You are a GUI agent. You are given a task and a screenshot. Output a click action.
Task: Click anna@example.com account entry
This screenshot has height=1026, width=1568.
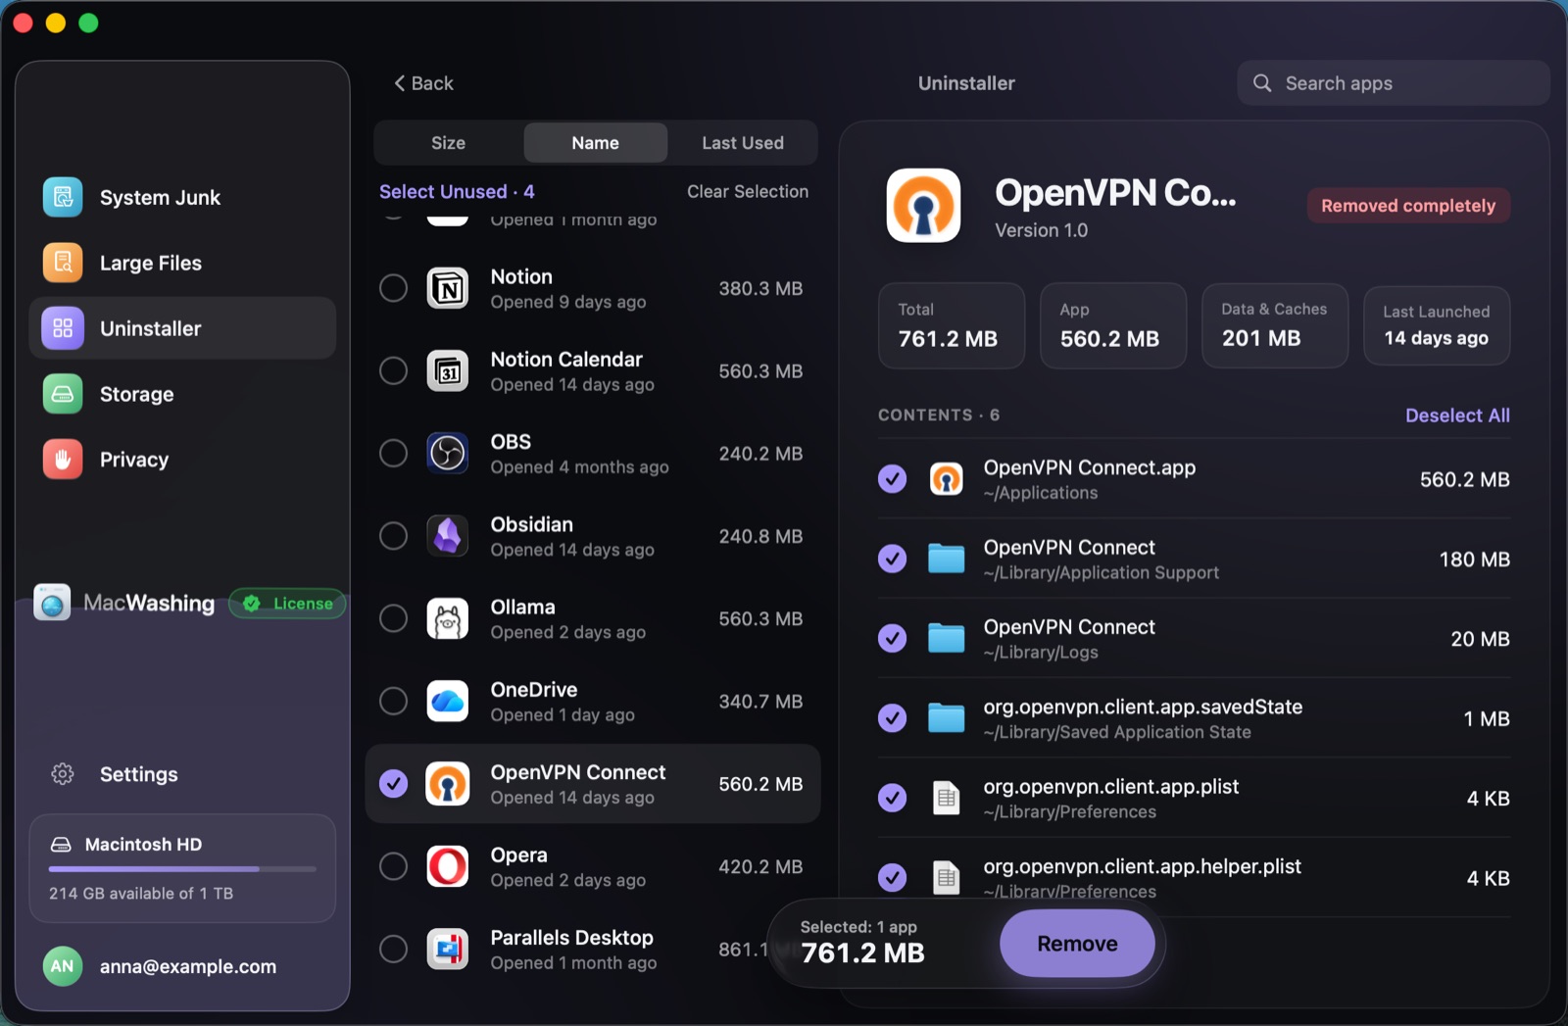point(182,966)
